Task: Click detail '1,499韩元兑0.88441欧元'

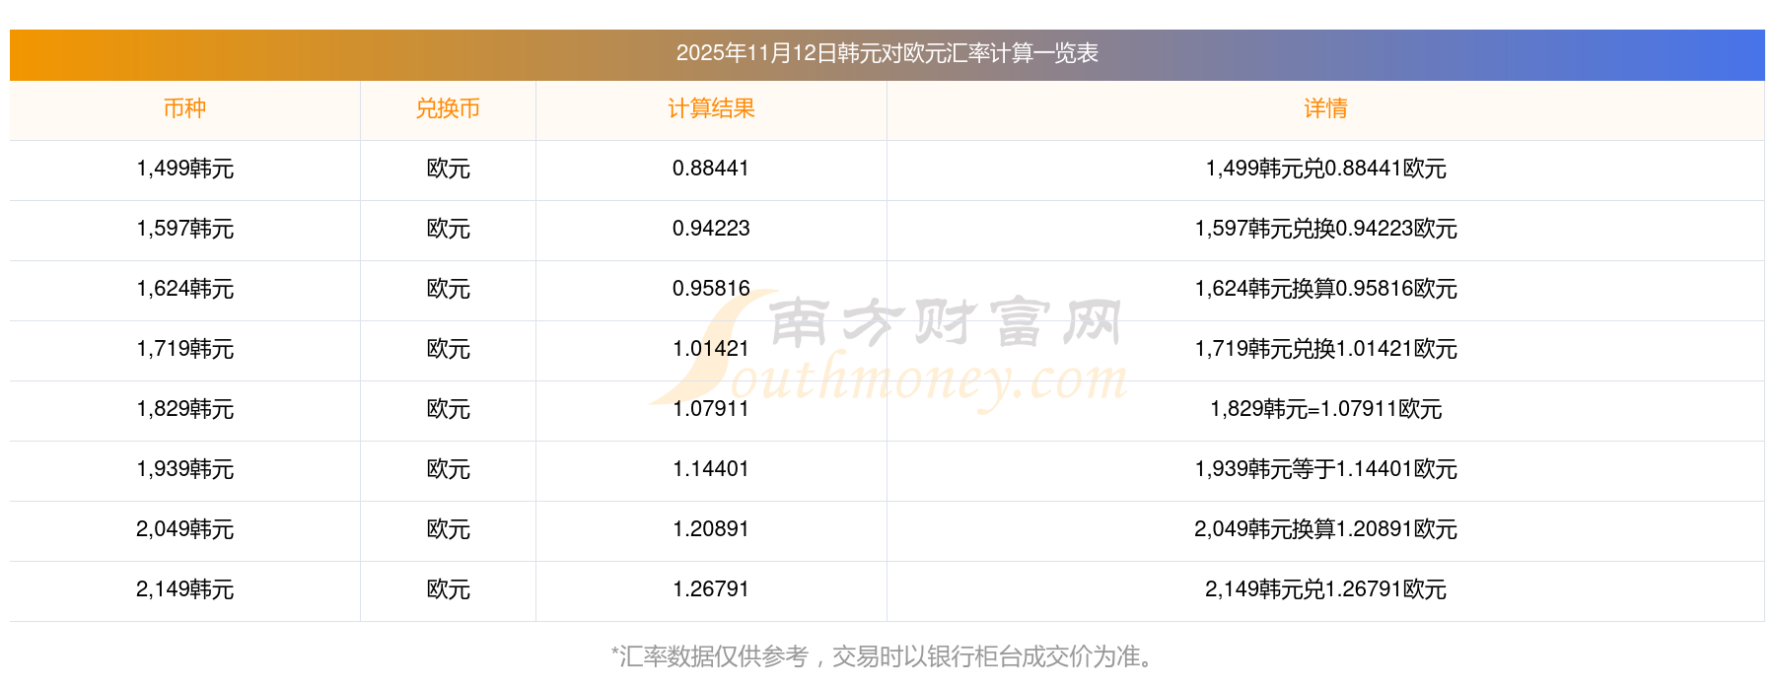Action: click(1325, 169)
